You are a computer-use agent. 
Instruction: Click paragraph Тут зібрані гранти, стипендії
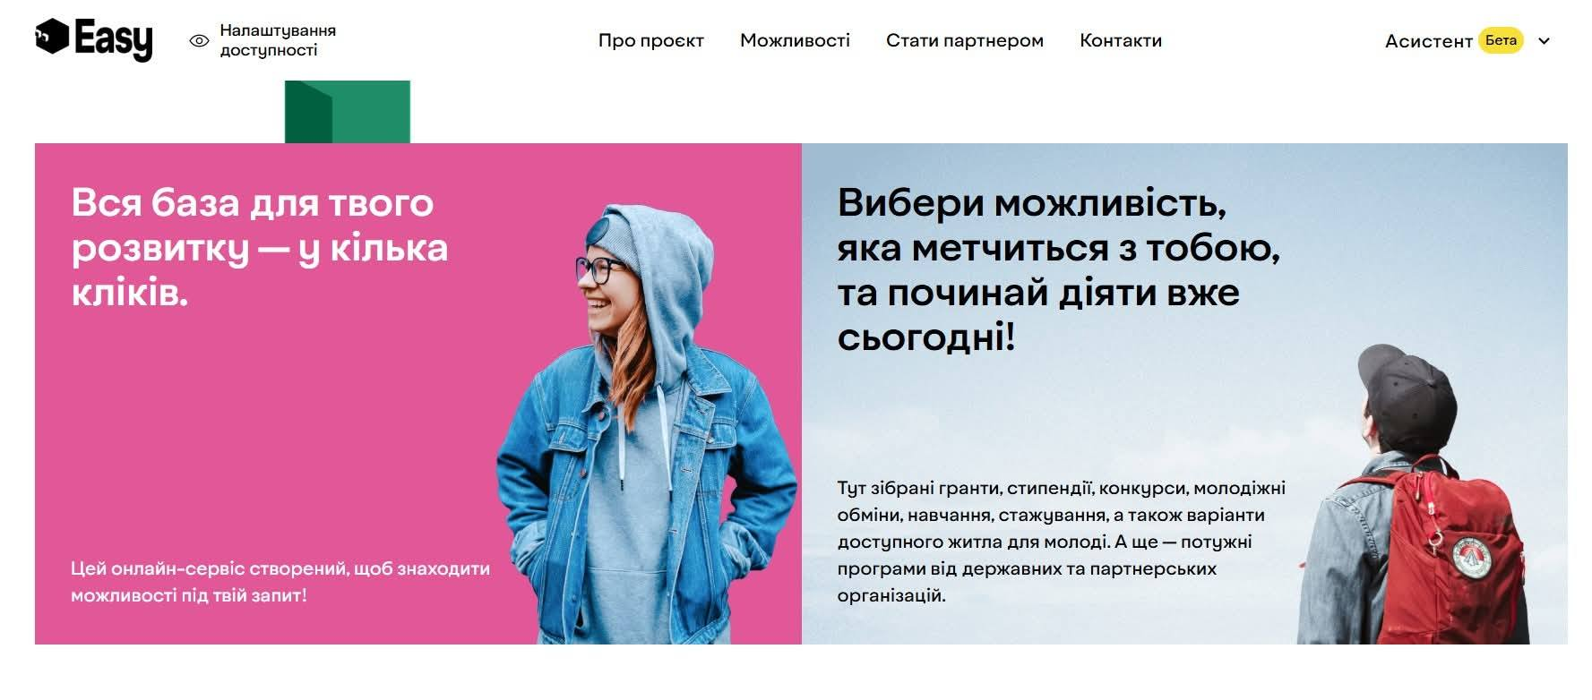tap(1061, 542)
